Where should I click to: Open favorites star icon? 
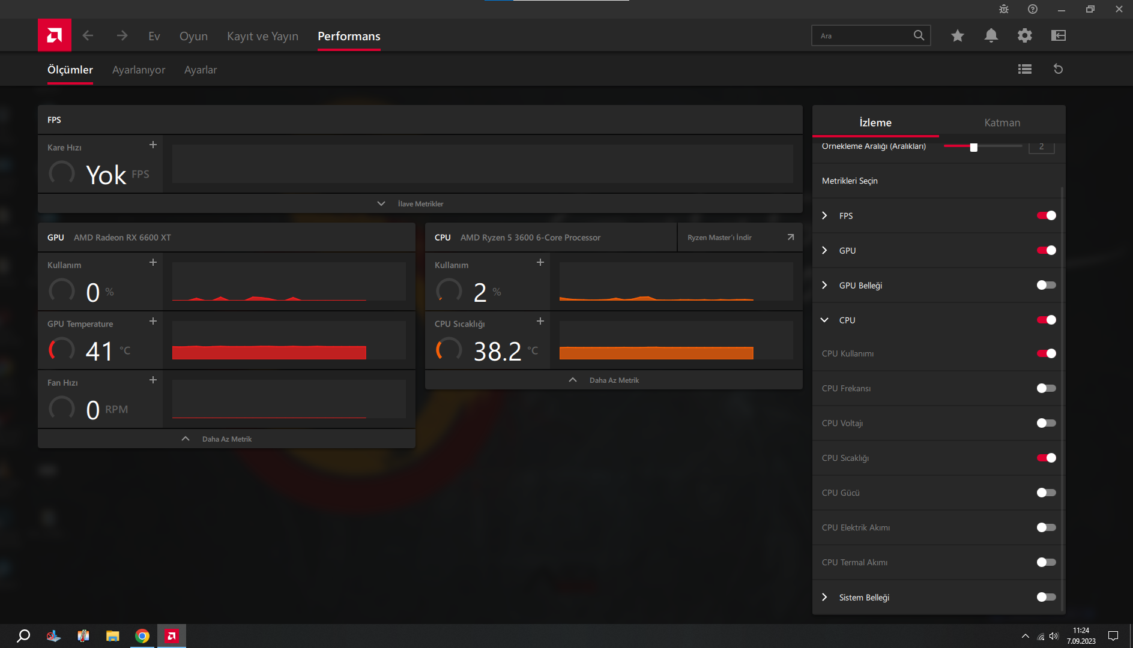tap(958, 35)
